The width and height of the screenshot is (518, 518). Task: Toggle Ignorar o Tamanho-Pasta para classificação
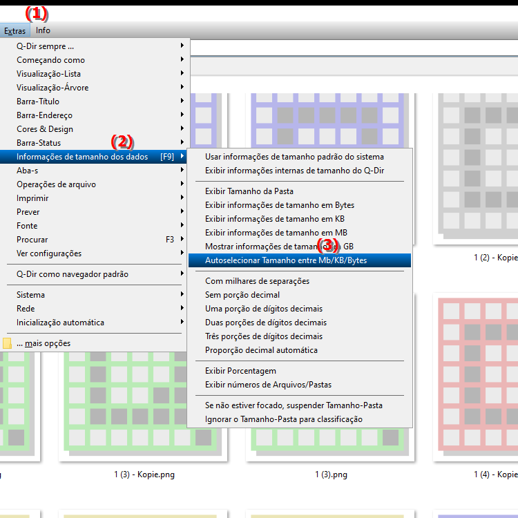pos(300,419)
